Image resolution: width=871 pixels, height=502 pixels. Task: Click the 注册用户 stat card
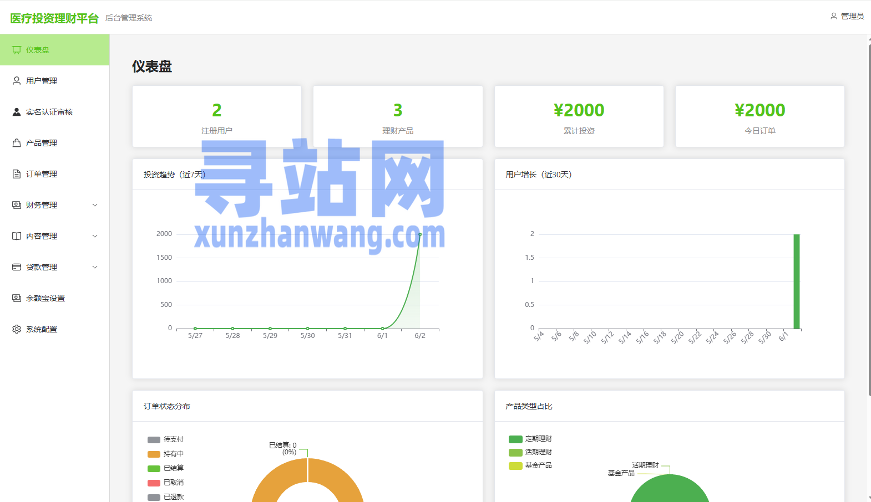tap(217, 116)
